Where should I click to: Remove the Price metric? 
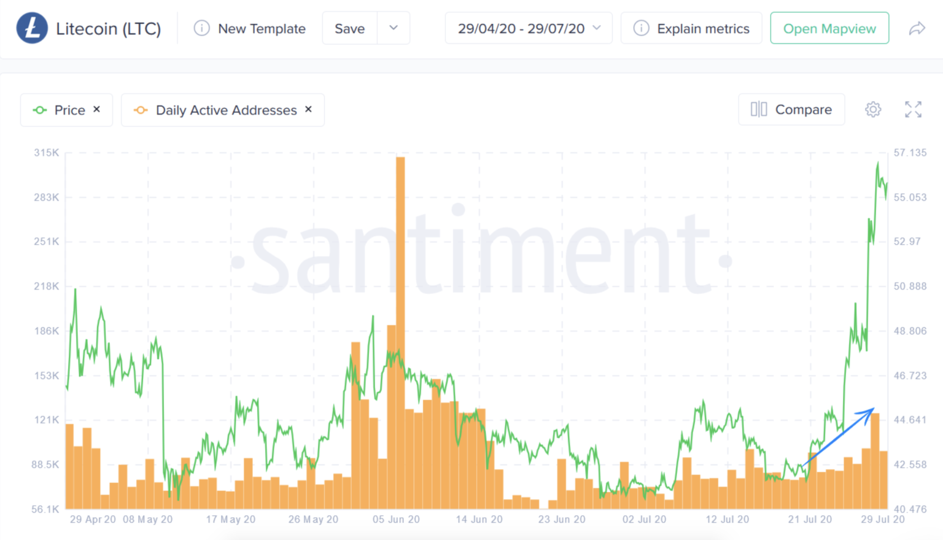[x=96, y=109]
